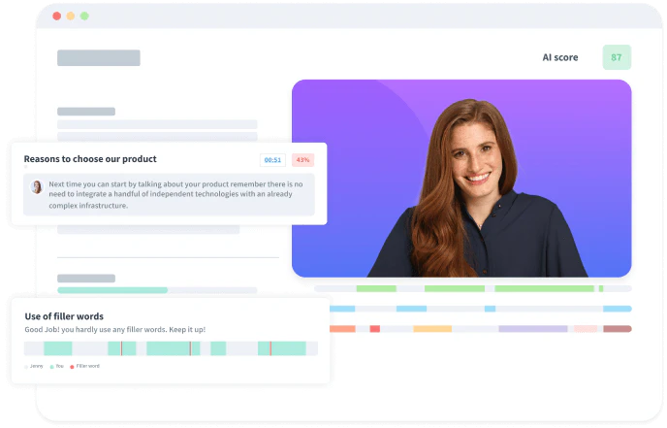667x428 pixels.
Task: Click the lavender segment in the bottom timeline
Action: click(x=533, y=329)
